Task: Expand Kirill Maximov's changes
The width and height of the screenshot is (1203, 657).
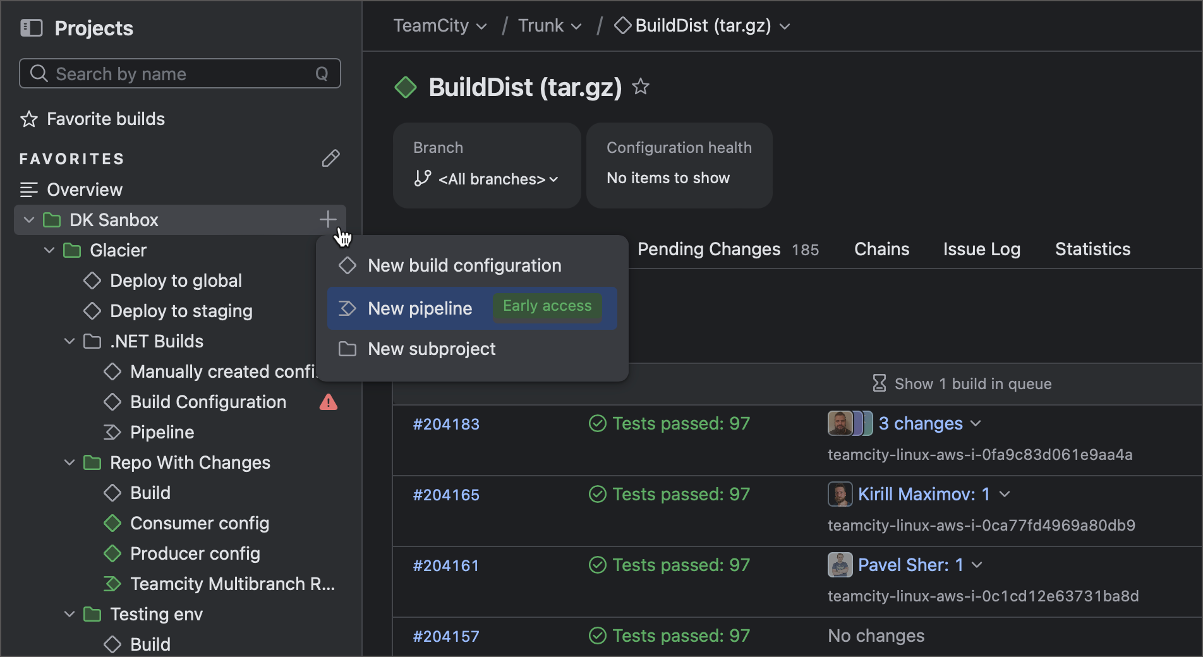Action: tap(1005, 494)
